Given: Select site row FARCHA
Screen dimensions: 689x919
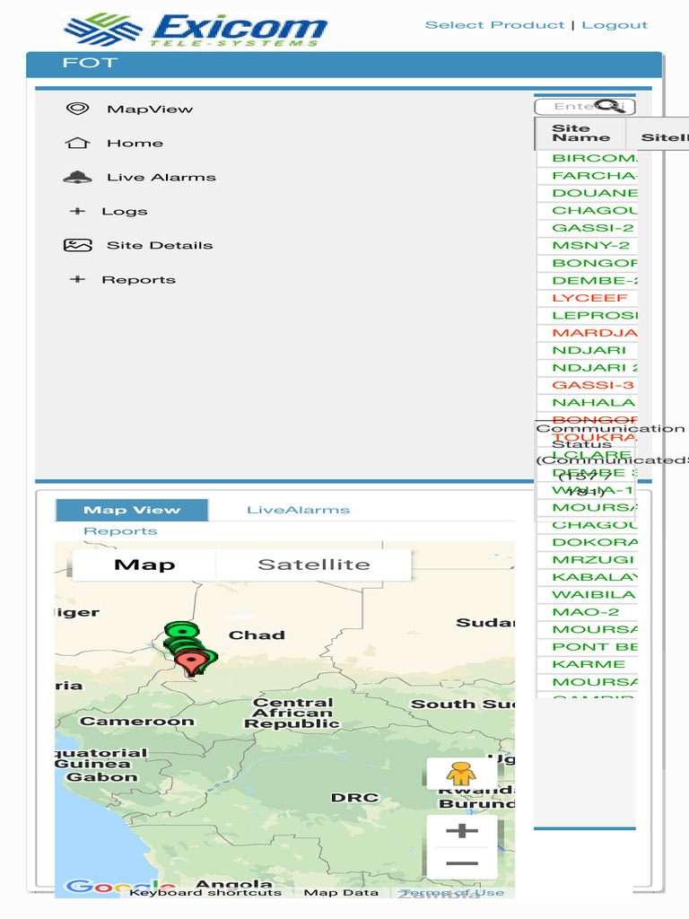Looking at the screenshot, I should tap(587, 176).
